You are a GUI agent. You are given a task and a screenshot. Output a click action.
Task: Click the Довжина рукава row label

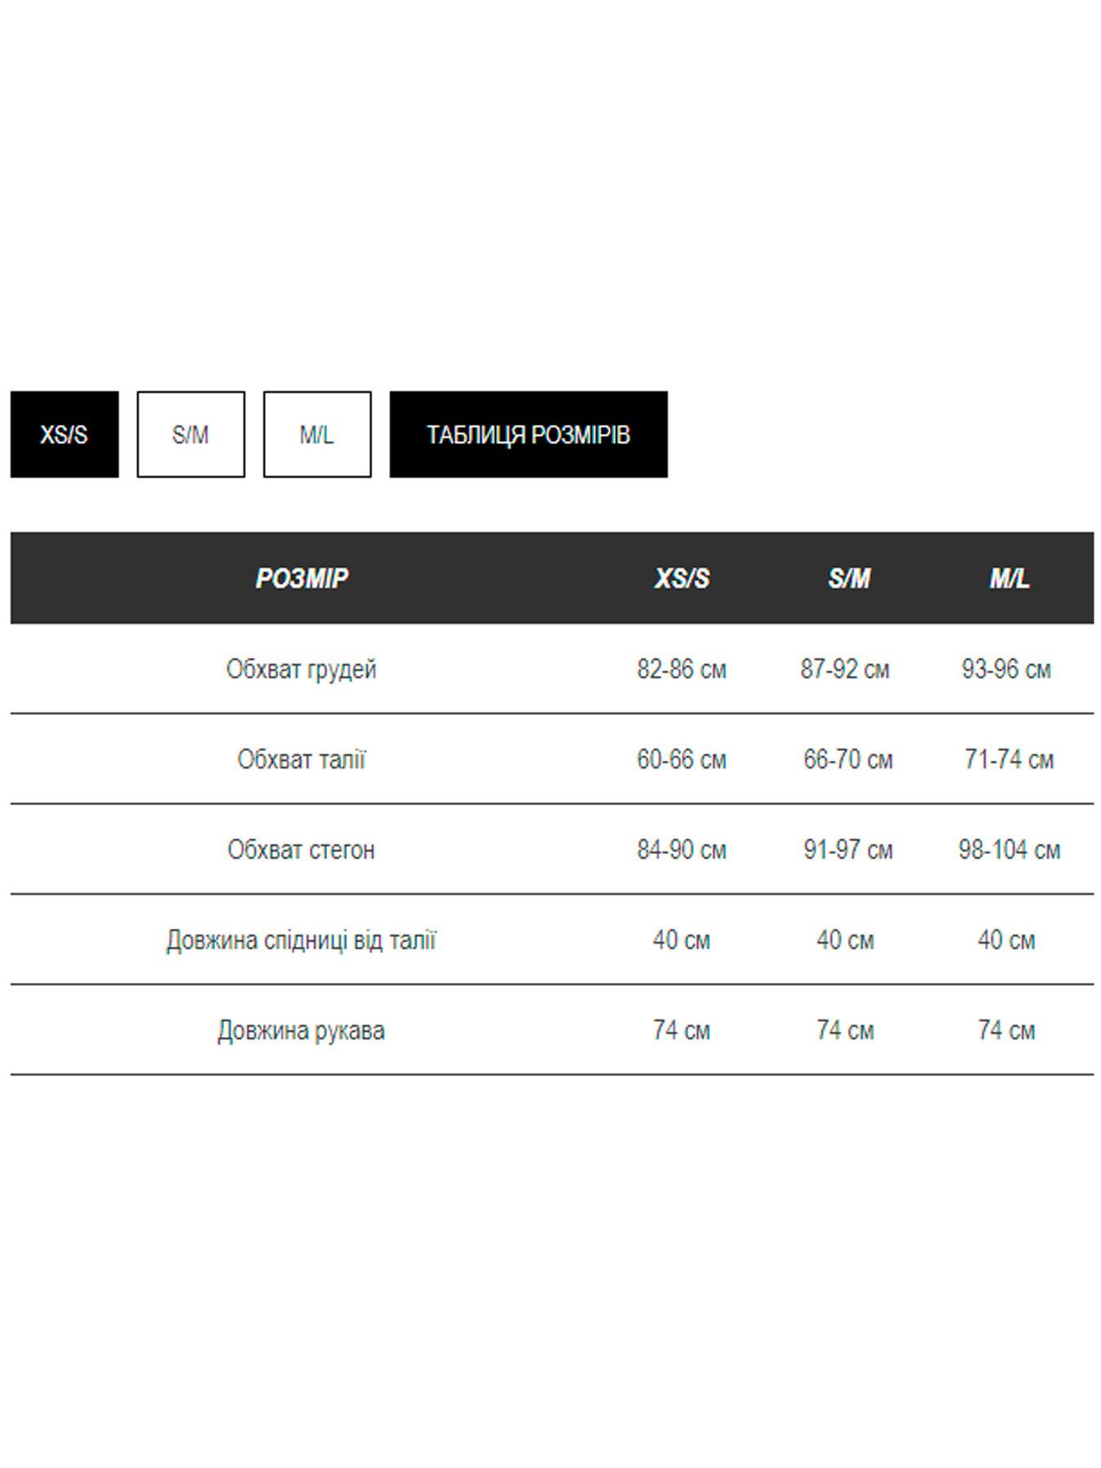pyautogui.click(x=302, y=1031)
